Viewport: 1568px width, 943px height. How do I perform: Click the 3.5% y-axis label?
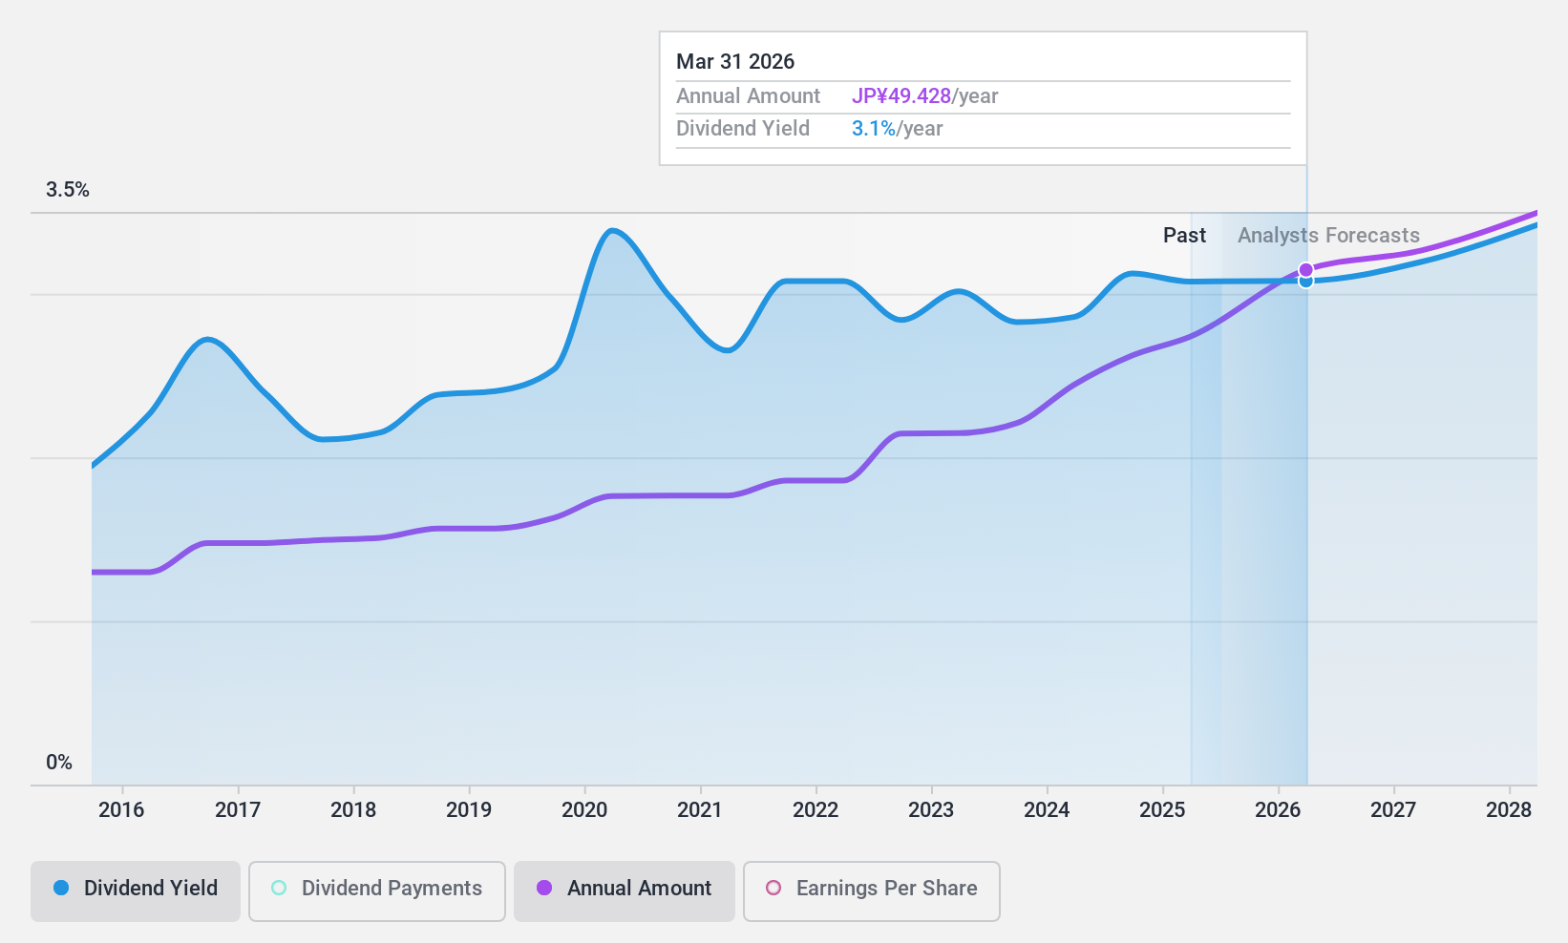[x=68, y=190]
